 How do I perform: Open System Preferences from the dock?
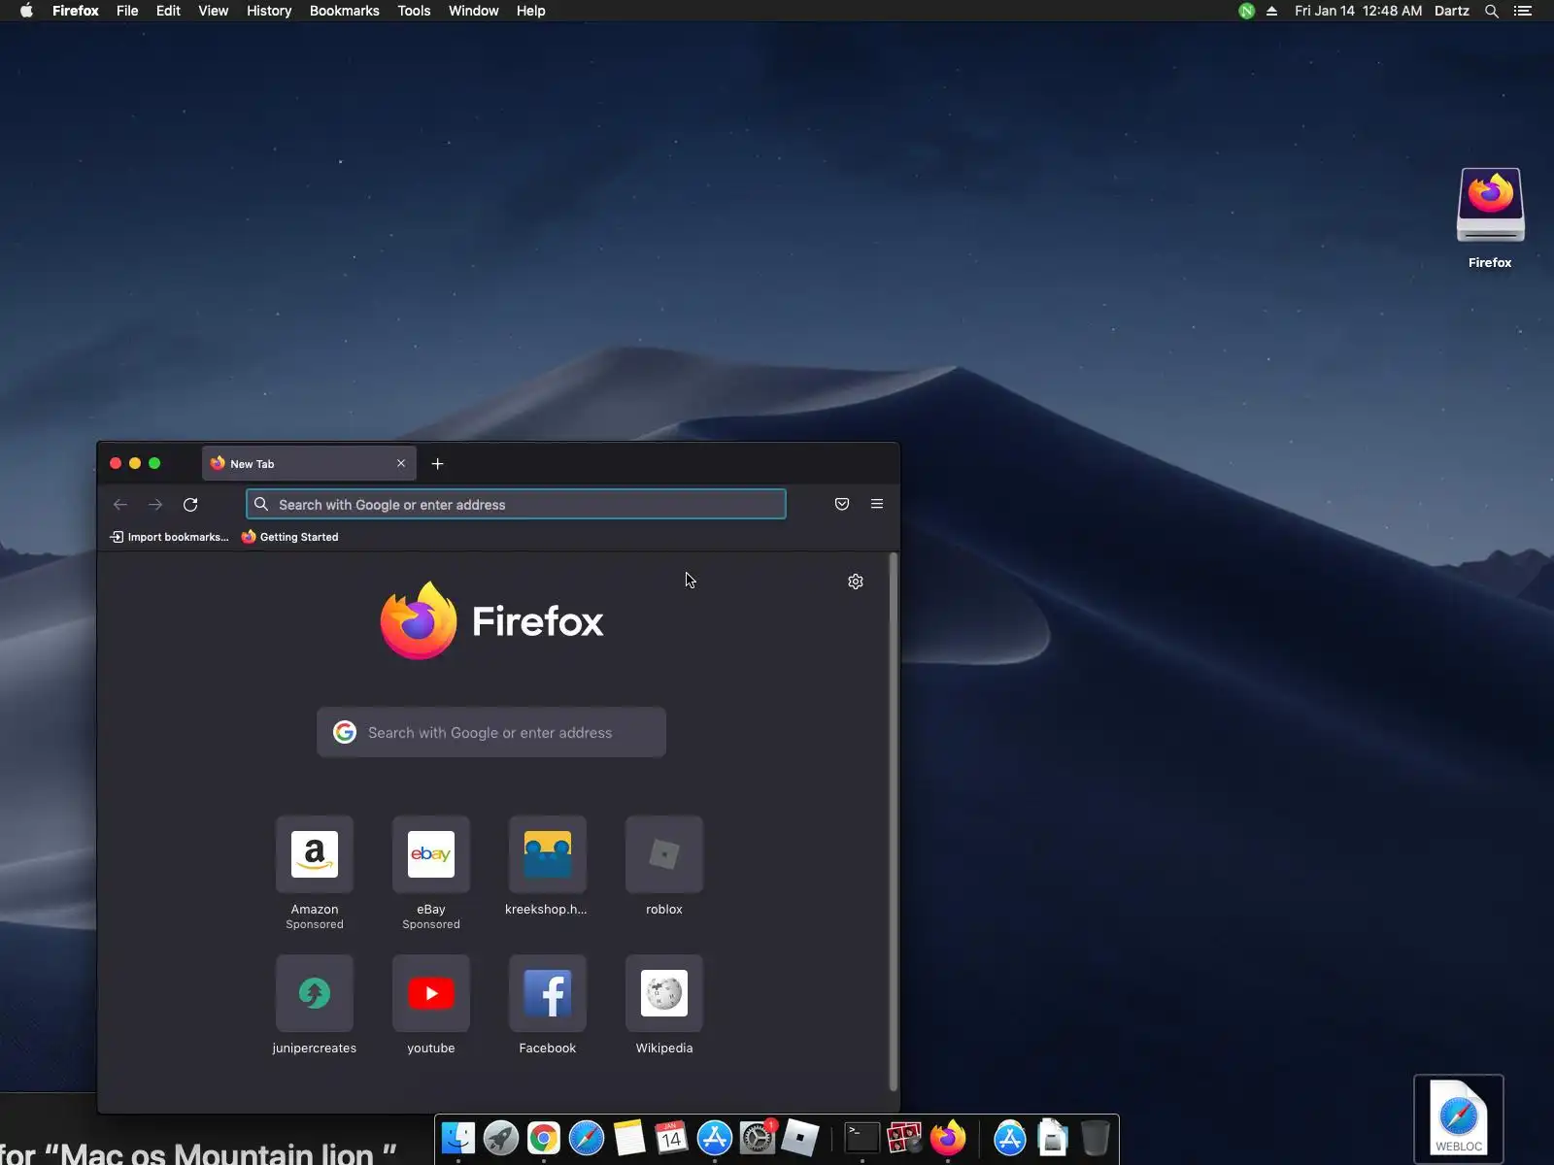point(758,1138)
